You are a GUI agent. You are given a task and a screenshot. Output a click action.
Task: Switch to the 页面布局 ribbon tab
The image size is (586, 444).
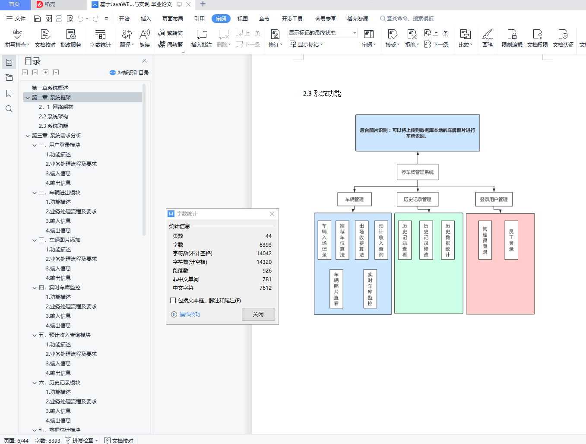[x=173, y=19]
